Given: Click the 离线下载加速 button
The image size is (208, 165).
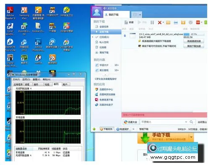Looking at the screenshot, I should click(194, 46).
